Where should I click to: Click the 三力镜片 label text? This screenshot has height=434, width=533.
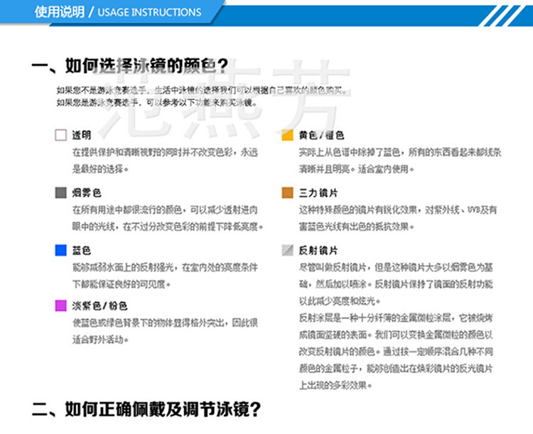click(x=318, y=192)
